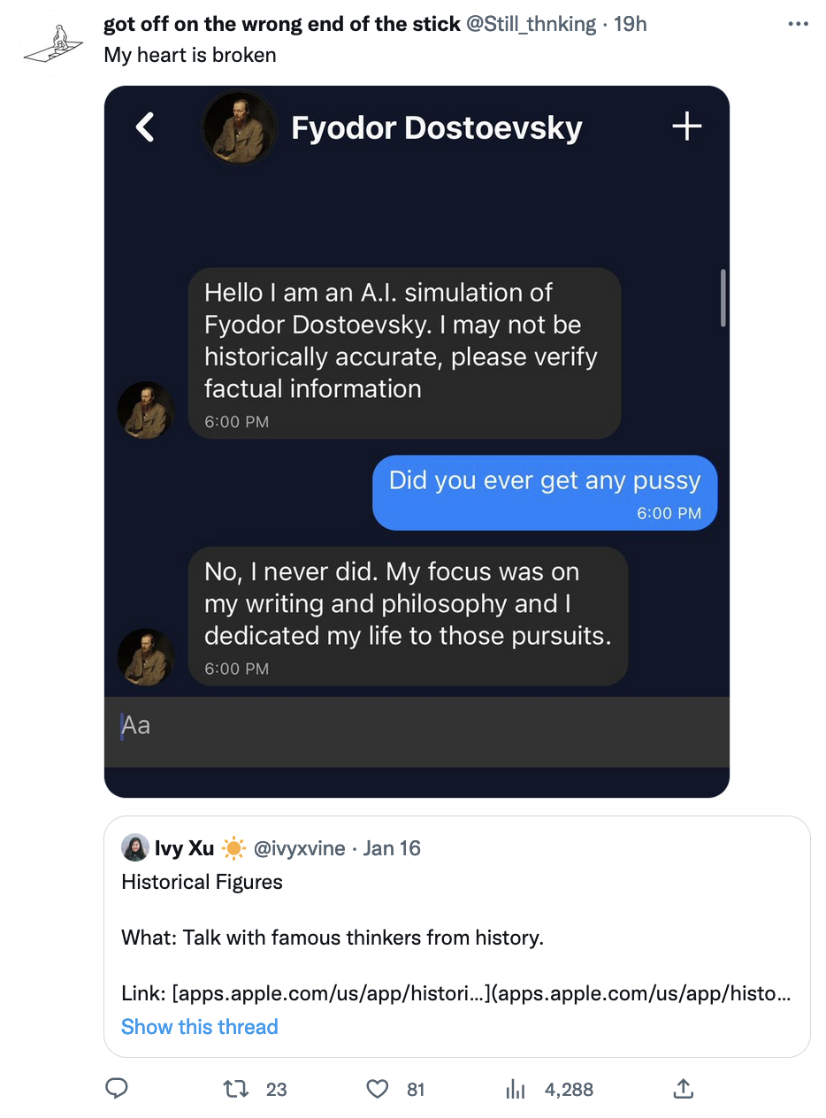Open Show this thread

[x=199, y=1026]
